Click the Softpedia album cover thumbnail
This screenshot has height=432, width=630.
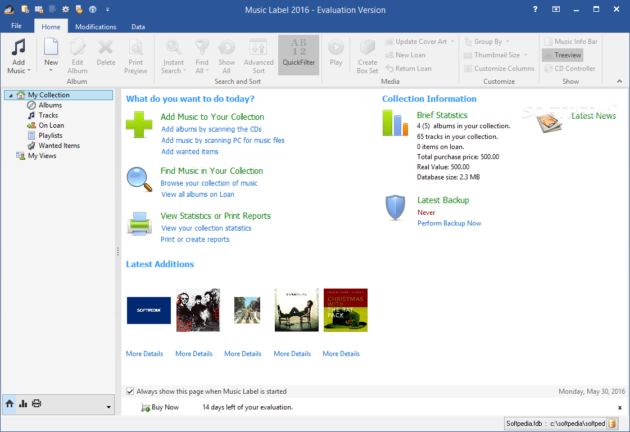(x=149, y=310)
